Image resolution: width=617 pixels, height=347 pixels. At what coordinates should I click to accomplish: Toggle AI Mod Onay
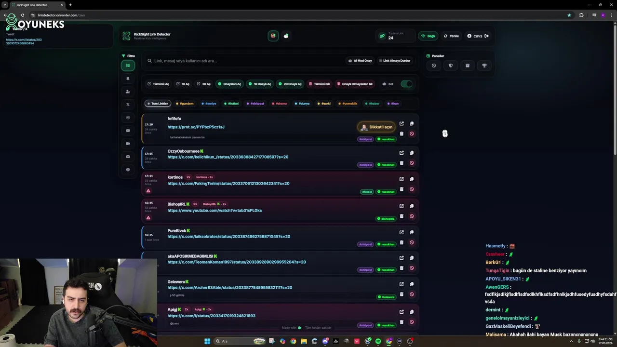(360, 61)
